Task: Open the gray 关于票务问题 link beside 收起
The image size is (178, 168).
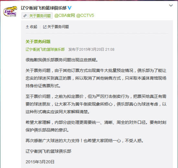Action: coord(58,27)
